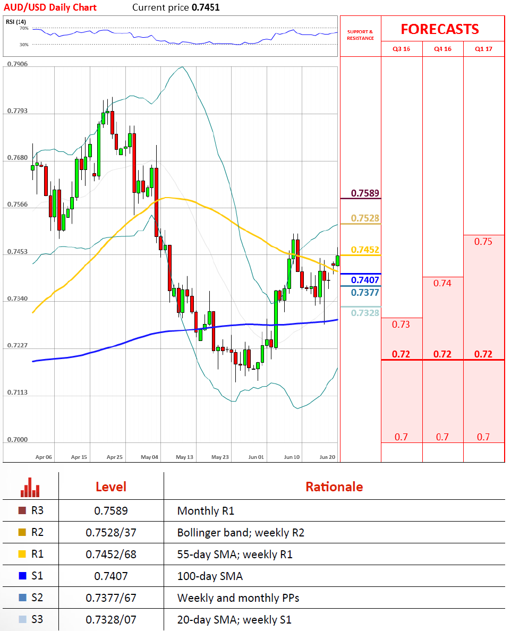Select the Q3 16 column header
This screenshot has width=511, height=631.
[x=401, y=49]
